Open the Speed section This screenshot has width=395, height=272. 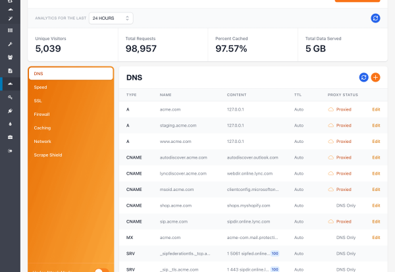tap(40, 87)
